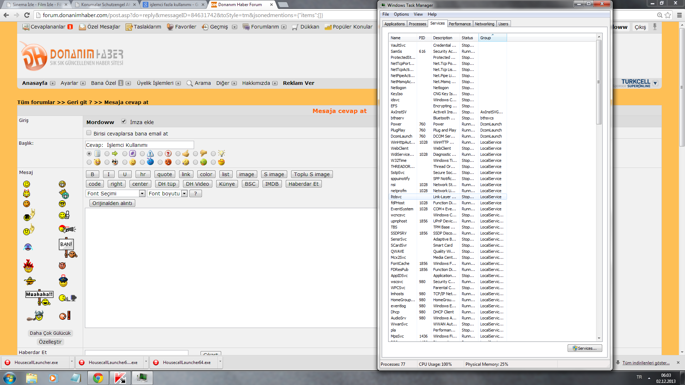Click the browser page vertical scrollbar
This screenshot has width=685, height=385.
click(682, 87)
